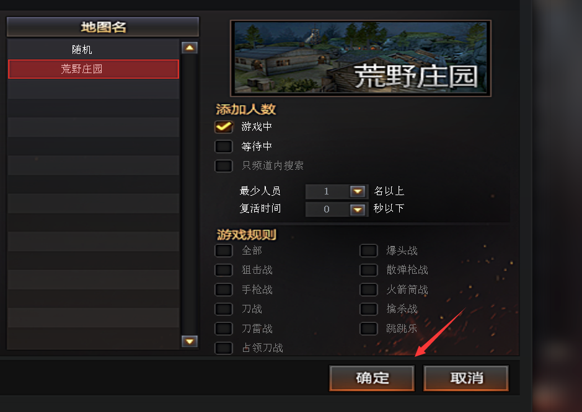This screenshot has width=582, height=412.
Task: Enable the 狙击战 rule checkbox
Action: click(x=224, y=270)
